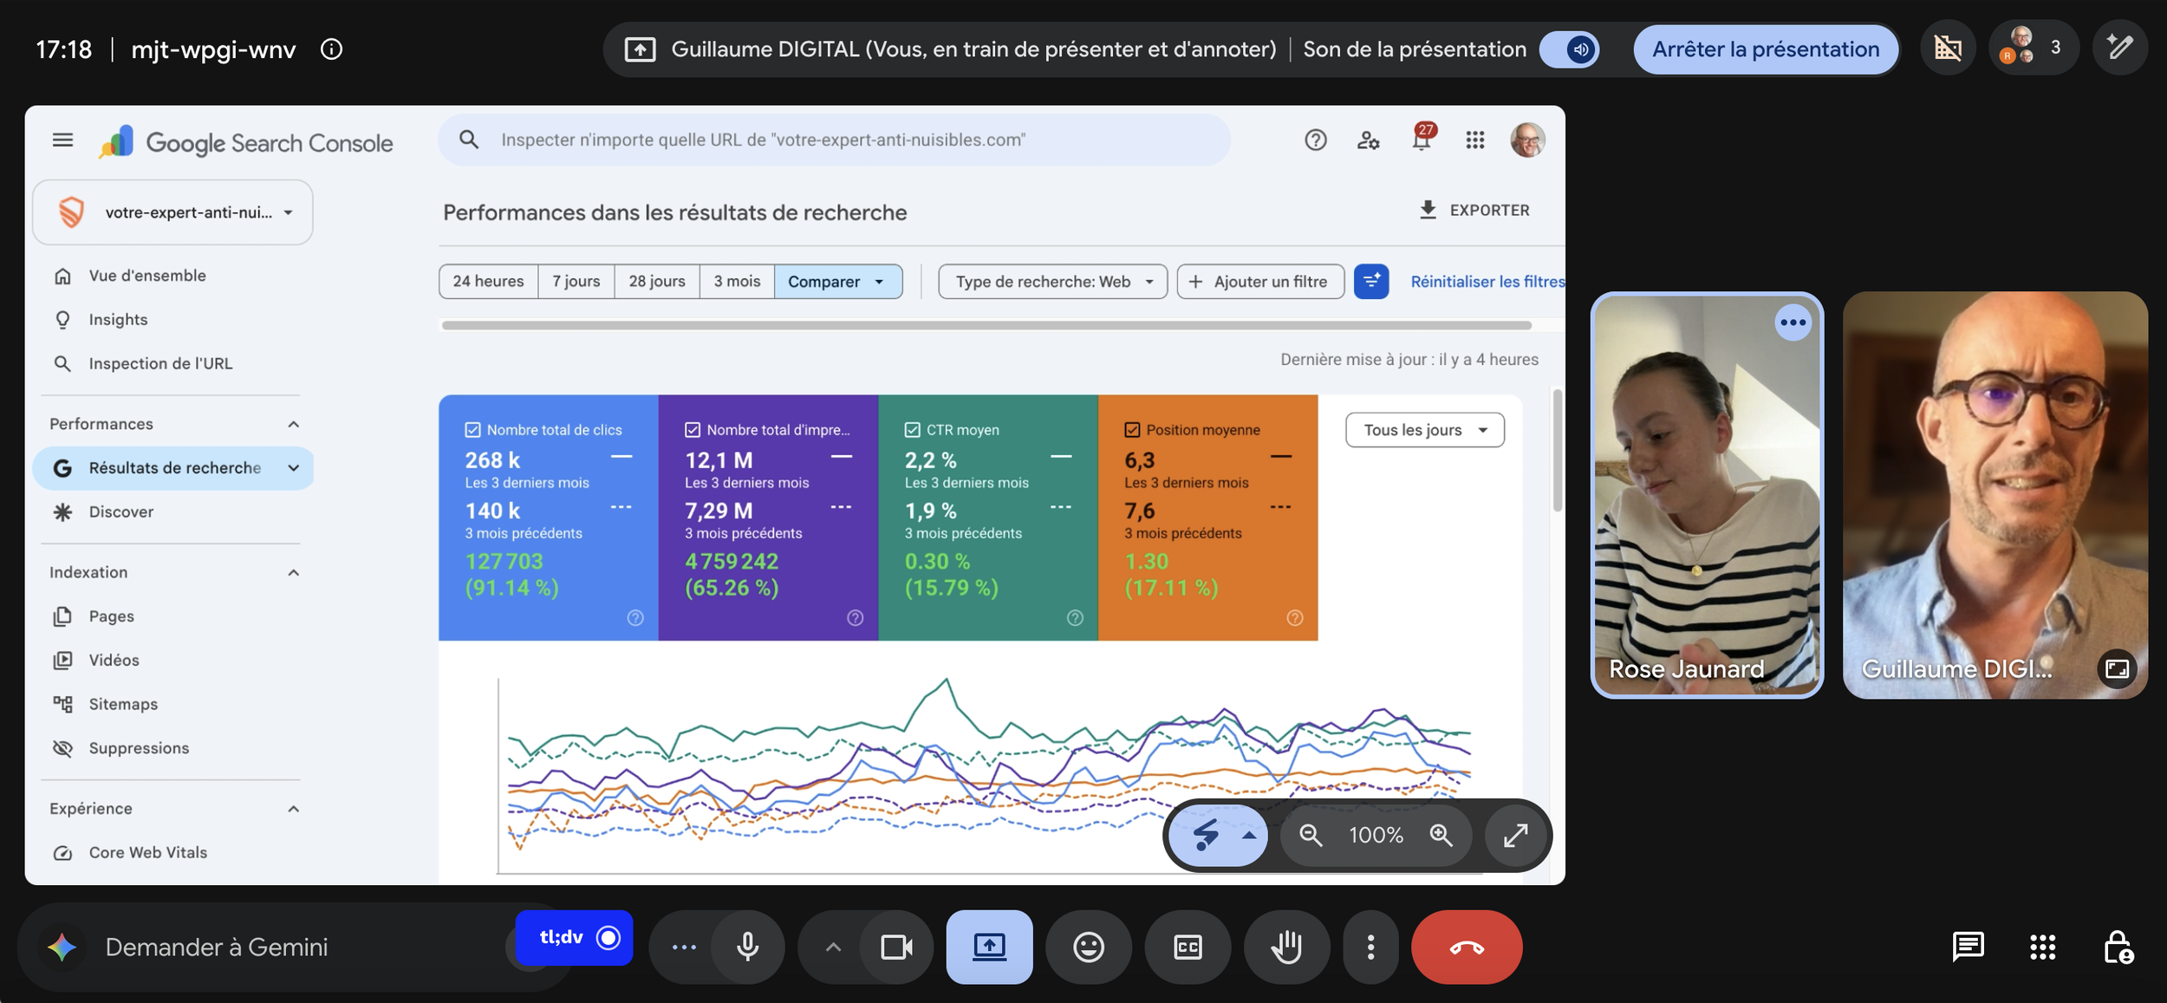Open the Tous les jours dropdown

coord(1425,430)
